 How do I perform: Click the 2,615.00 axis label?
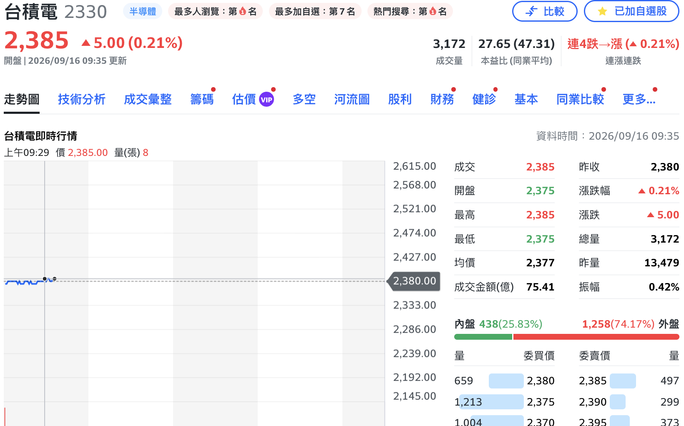click(415, 166)
